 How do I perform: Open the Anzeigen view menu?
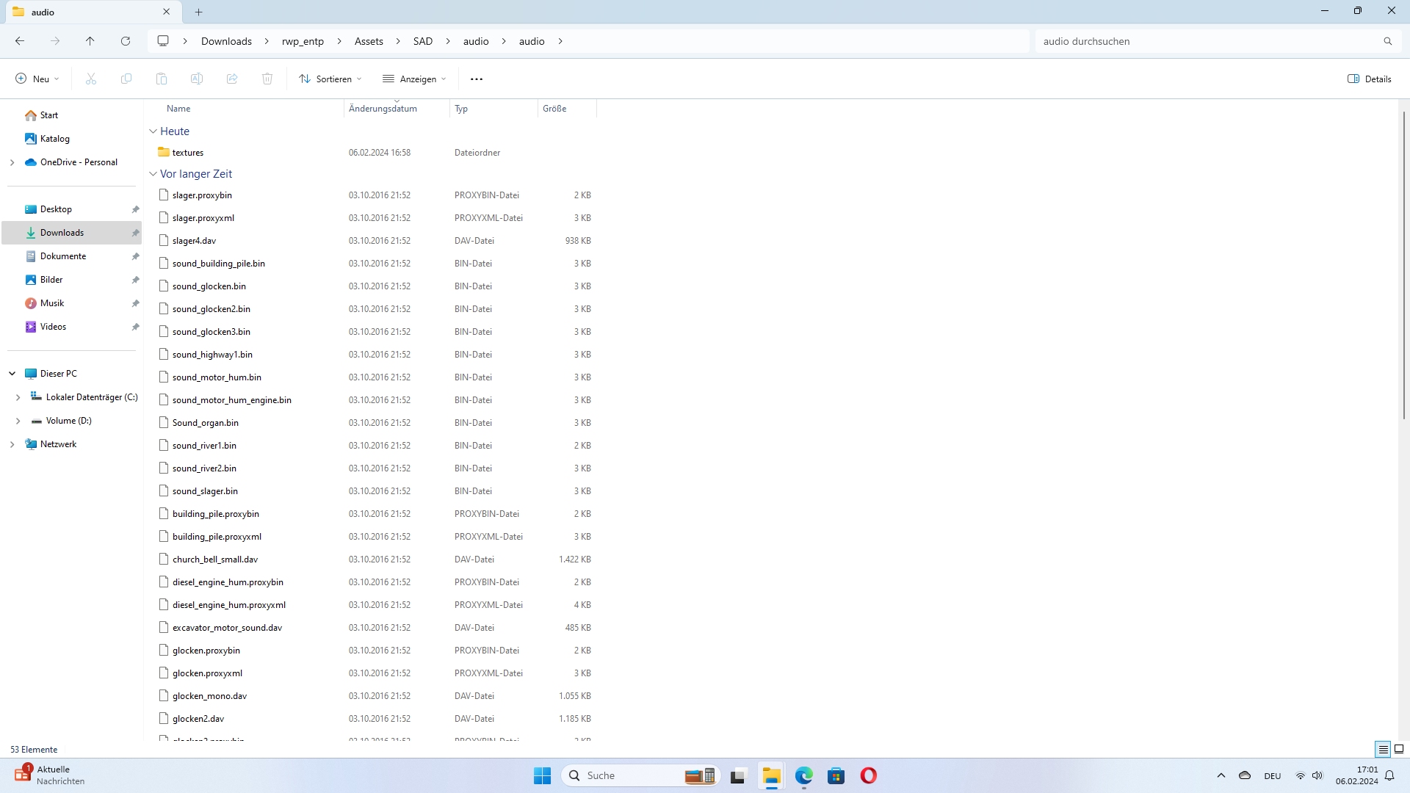[414, 79]
